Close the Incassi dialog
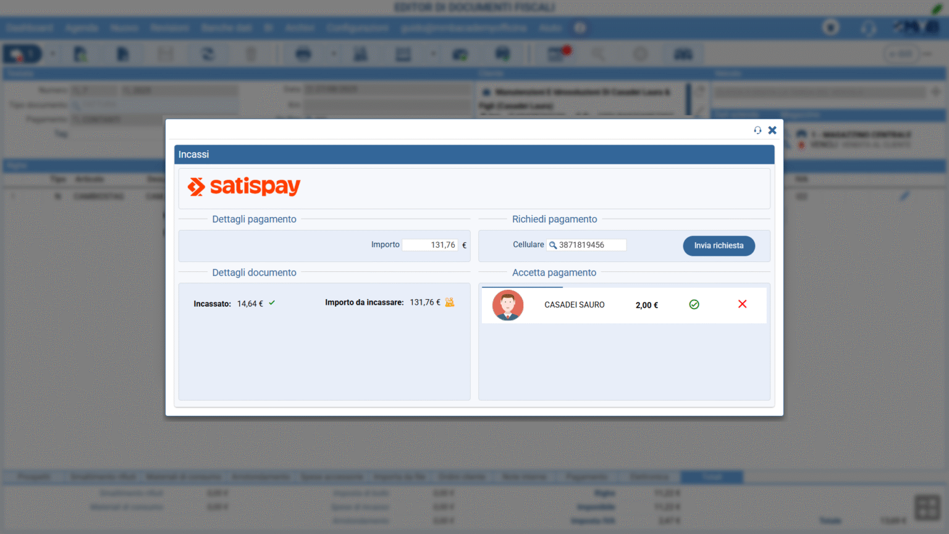The image size is (949, 534). coord(772,130)
